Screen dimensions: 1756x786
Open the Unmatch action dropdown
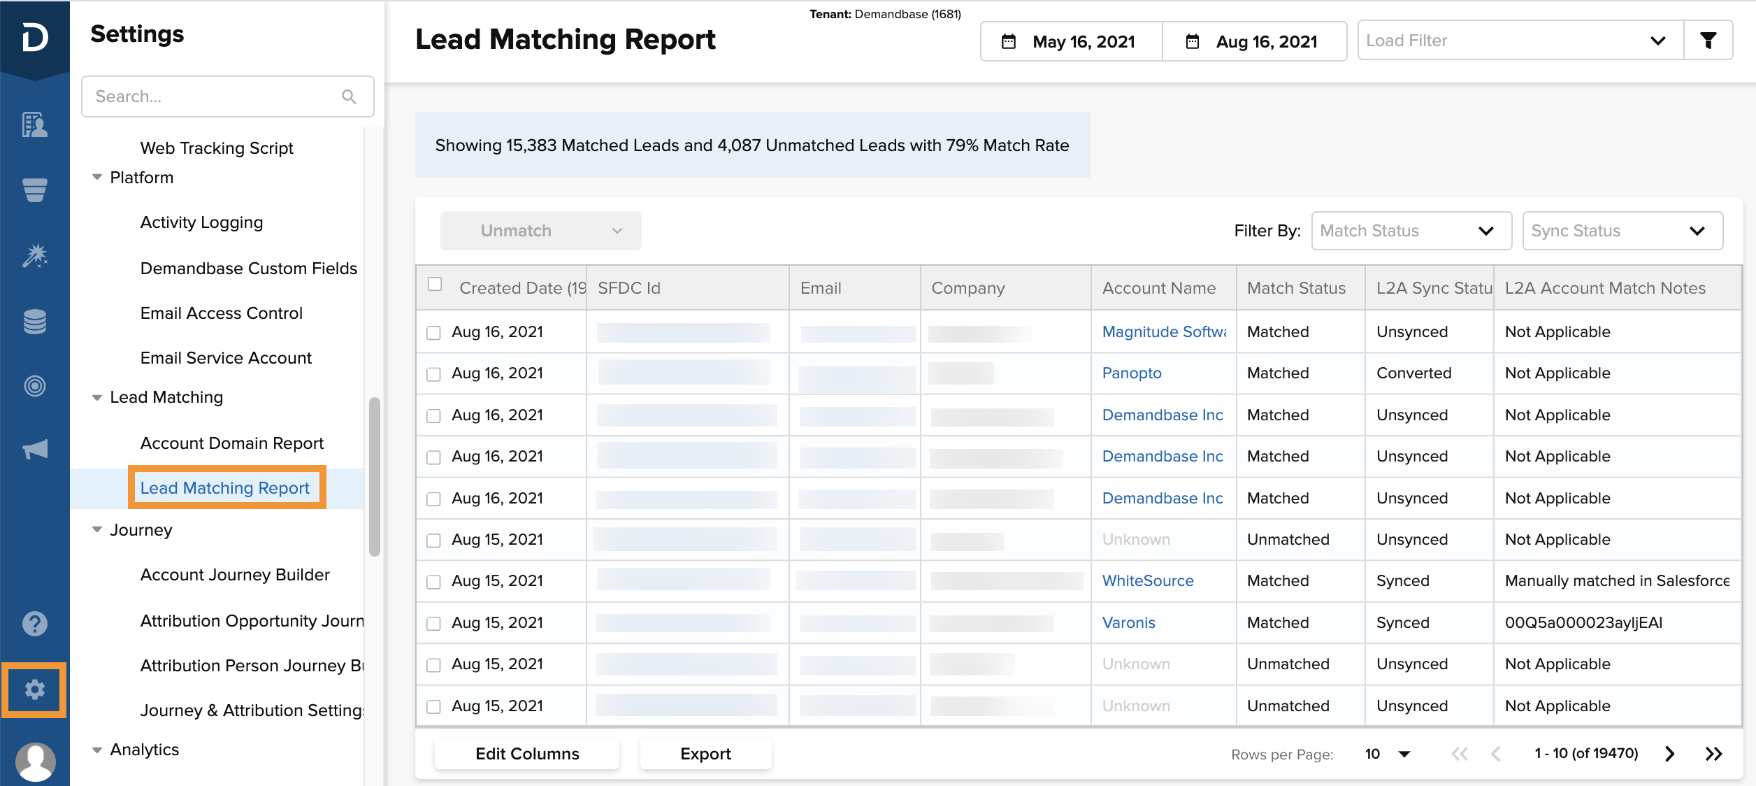pyautogui.click(x=540, y=231)
